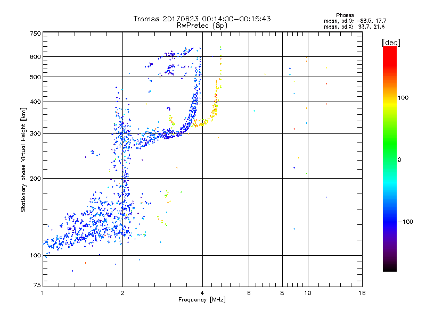Click the 750 tick on height axis
The width and height of the screenshot is (426, 319).
coord(35,33)
